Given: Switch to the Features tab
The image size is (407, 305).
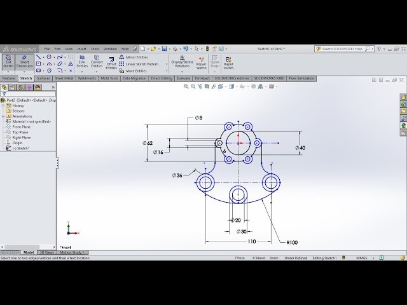Looking at the screenshot, I should (9, 78).
